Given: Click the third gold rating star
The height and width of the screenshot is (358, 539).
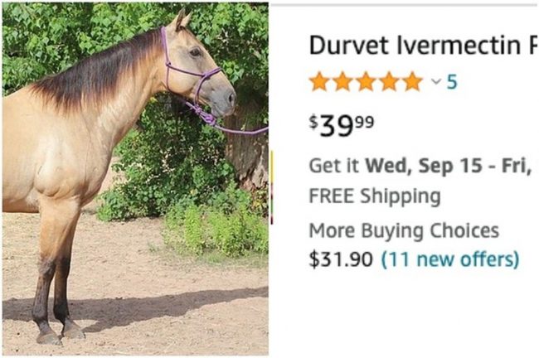Looking at the screenshot, I should coord(366,81).
